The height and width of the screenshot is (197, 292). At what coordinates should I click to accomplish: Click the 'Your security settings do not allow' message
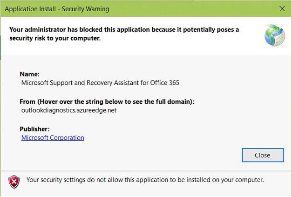click(x=145, y=179)
